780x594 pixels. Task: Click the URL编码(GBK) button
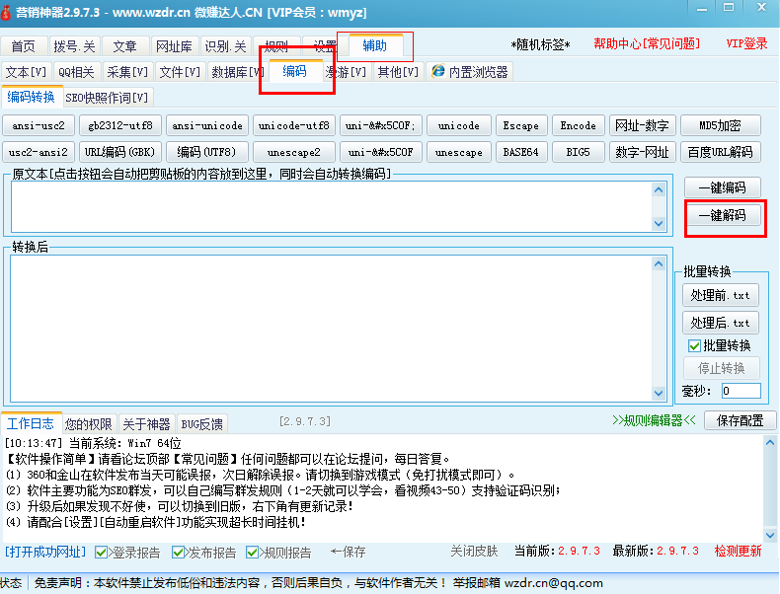point(120,152)
